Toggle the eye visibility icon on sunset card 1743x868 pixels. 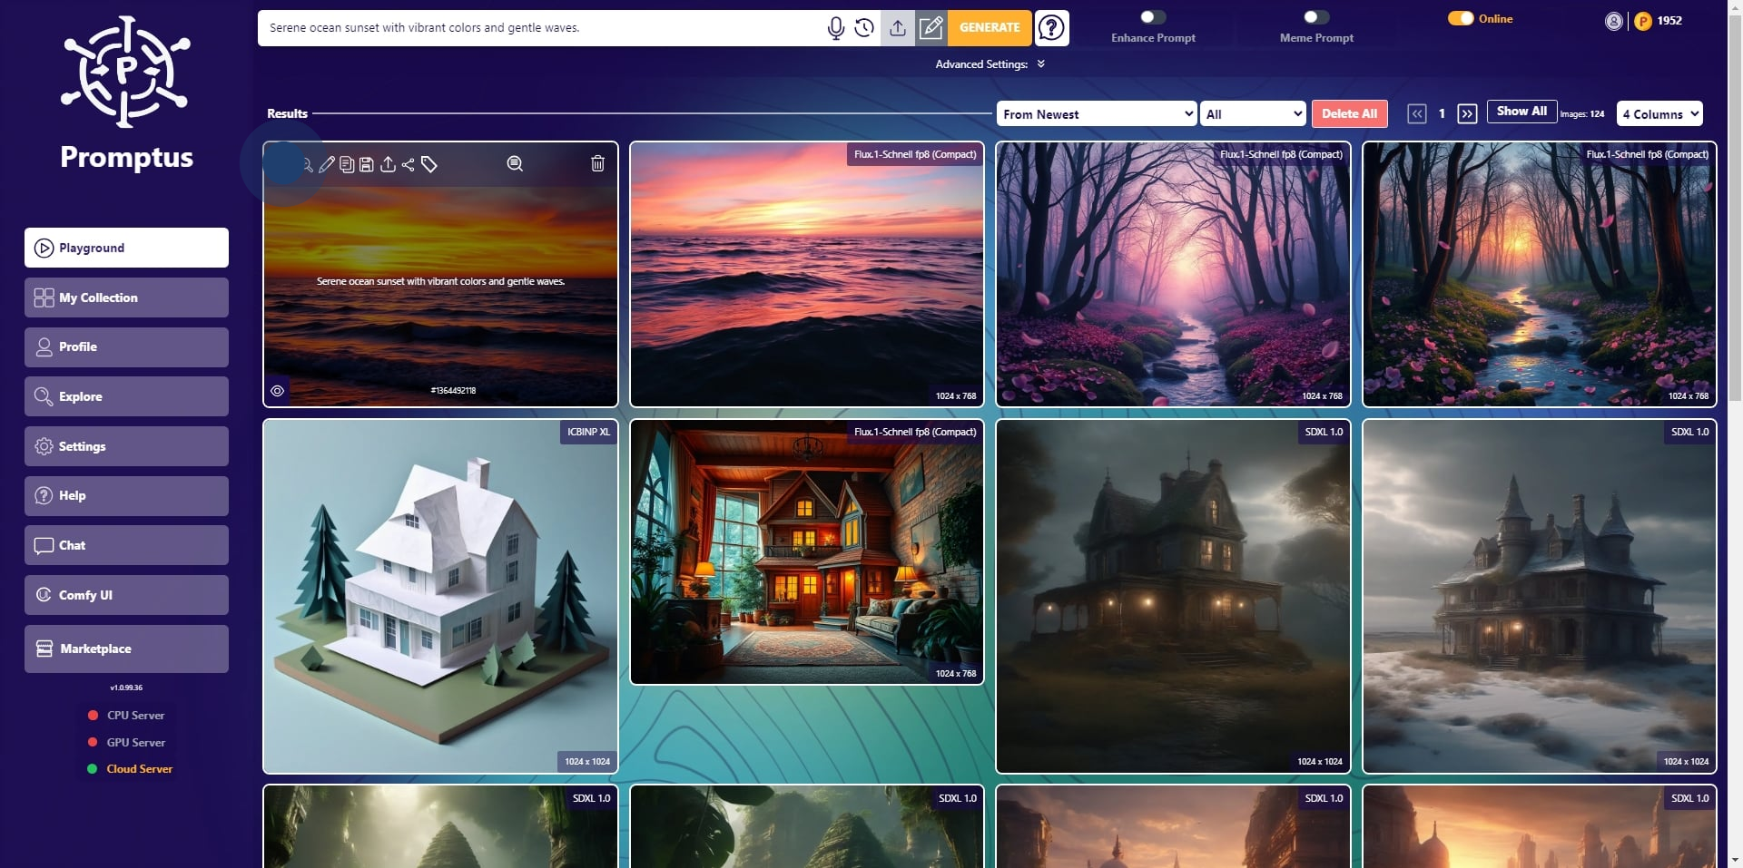click(278, 391)
